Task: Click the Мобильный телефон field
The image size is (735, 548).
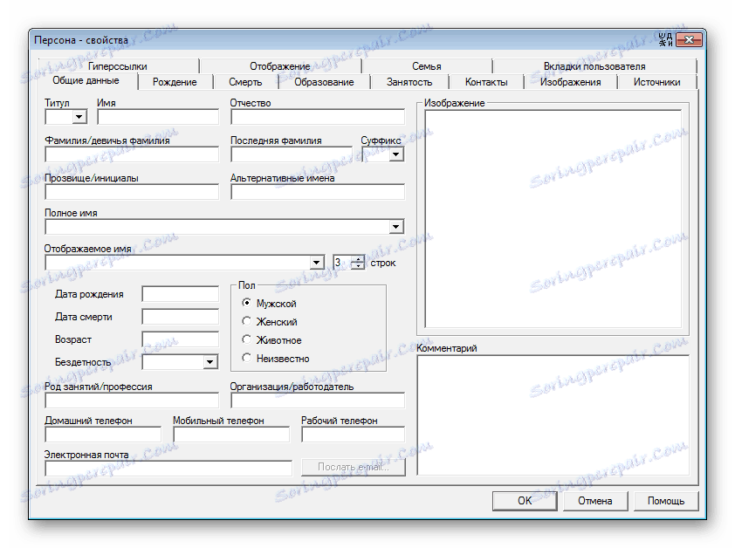Action: [x=231, y=434]
